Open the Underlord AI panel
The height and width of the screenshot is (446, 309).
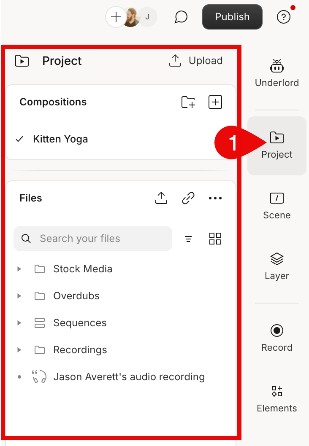[276, 72]
